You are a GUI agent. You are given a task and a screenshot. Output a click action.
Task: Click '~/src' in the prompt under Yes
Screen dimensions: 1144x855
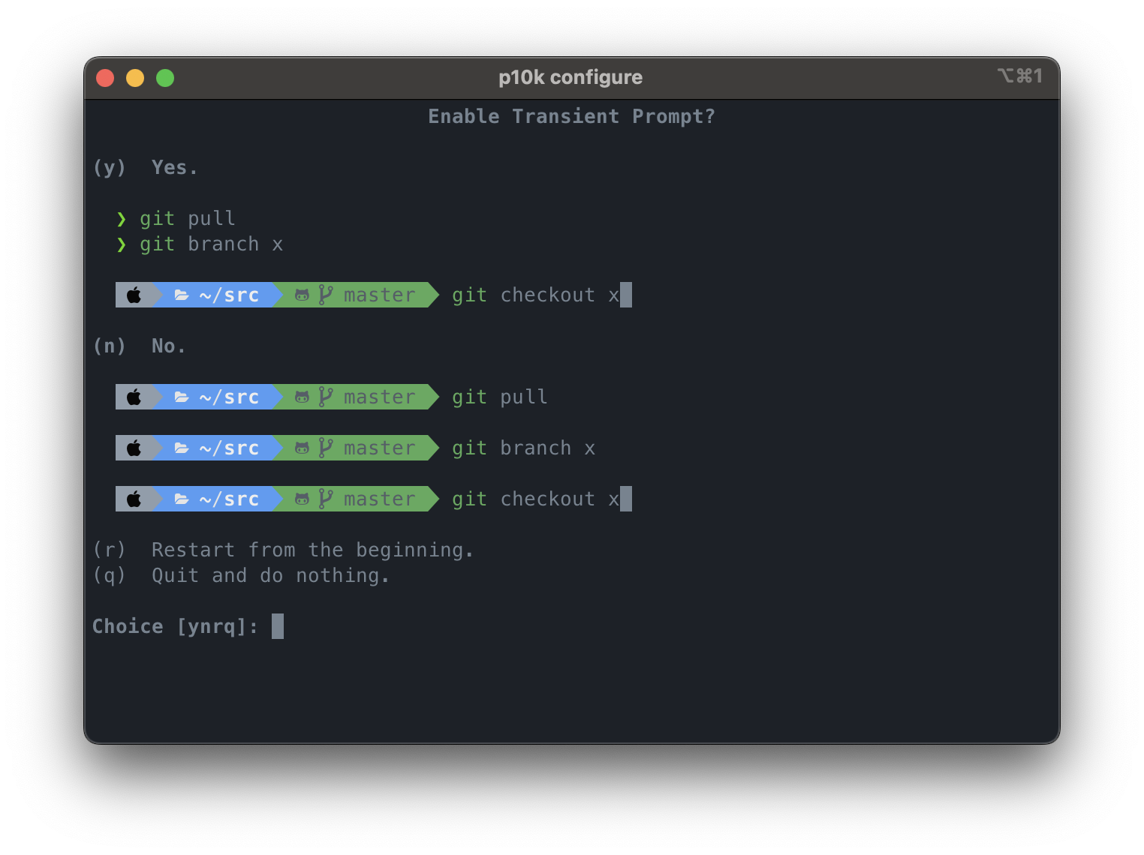click(x=230, y=295)
